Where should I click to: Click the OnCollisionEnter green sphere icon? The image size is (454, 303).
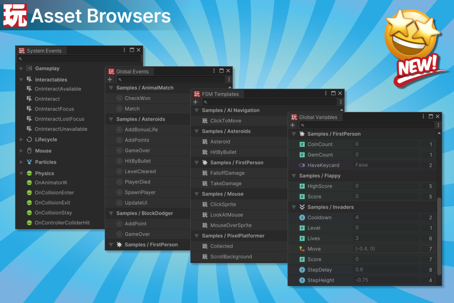pyautogui.click(x=29, y=192)
